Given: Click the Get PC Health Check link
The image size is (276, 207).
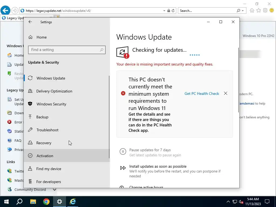Looking at the screenshot, I should point(202,94).
